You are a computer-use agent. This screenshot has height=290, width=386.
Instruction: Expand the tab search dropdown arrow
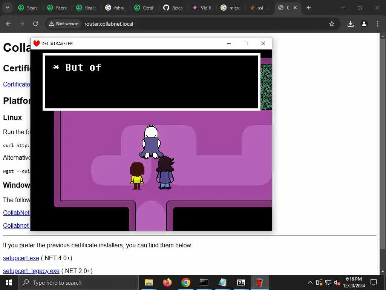tap(8, 8)
